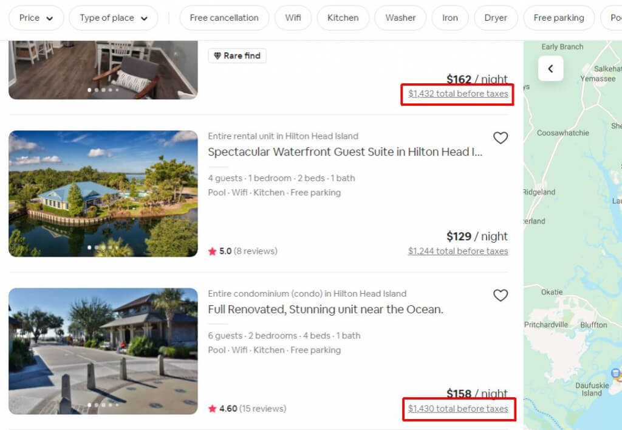The image size is (622, 430).
Task: Open the Spectacular Waterfront Guest Suite photo
Action: 103,193
